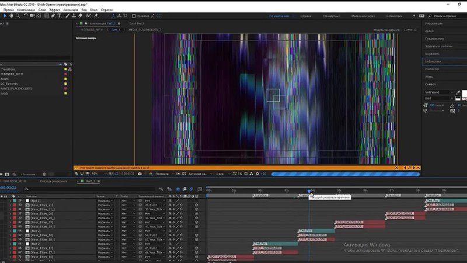Toggle the shy layers switch above the timeline
This screenshot has height=263, width=467.
(176, 189)
